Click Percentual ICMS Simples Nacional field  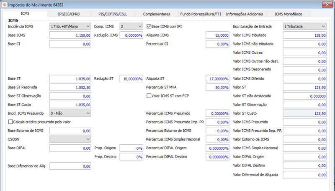[x=217, y=139]
